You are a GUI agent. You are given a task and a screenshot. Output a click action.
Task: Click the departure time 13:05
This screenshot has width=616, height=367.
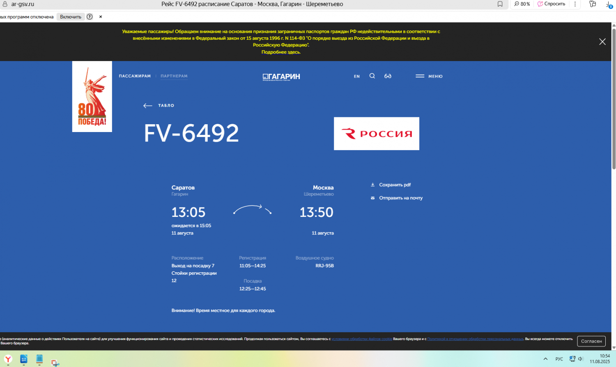coord(188,212)
